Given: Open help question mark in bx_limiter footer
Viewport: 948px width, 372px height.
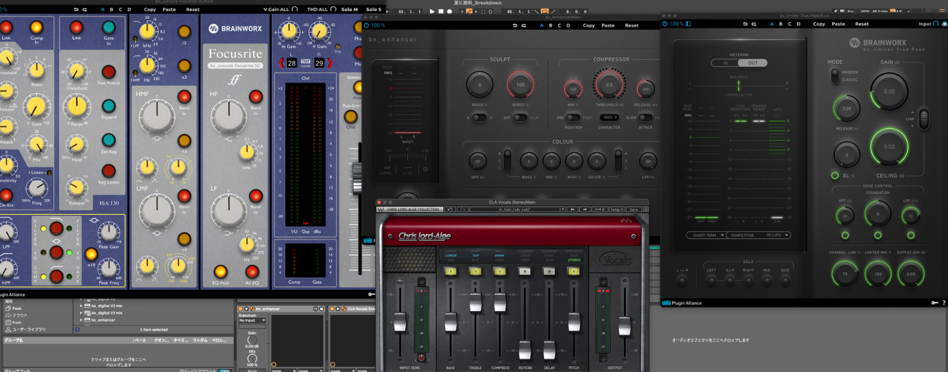Looking at the screenshot, I should pos(944,303).
